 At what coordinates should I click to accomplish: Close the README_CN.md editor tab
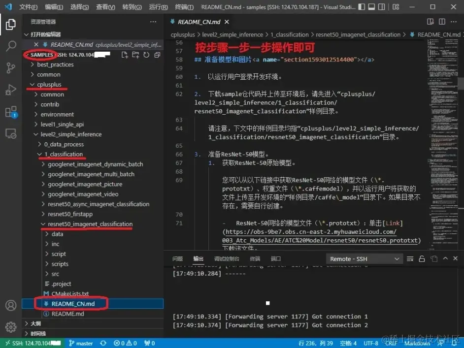click(227, 22)
